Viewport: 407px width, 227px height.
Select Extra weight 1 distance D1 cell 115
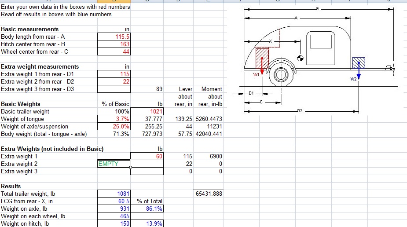click(114, 74)
